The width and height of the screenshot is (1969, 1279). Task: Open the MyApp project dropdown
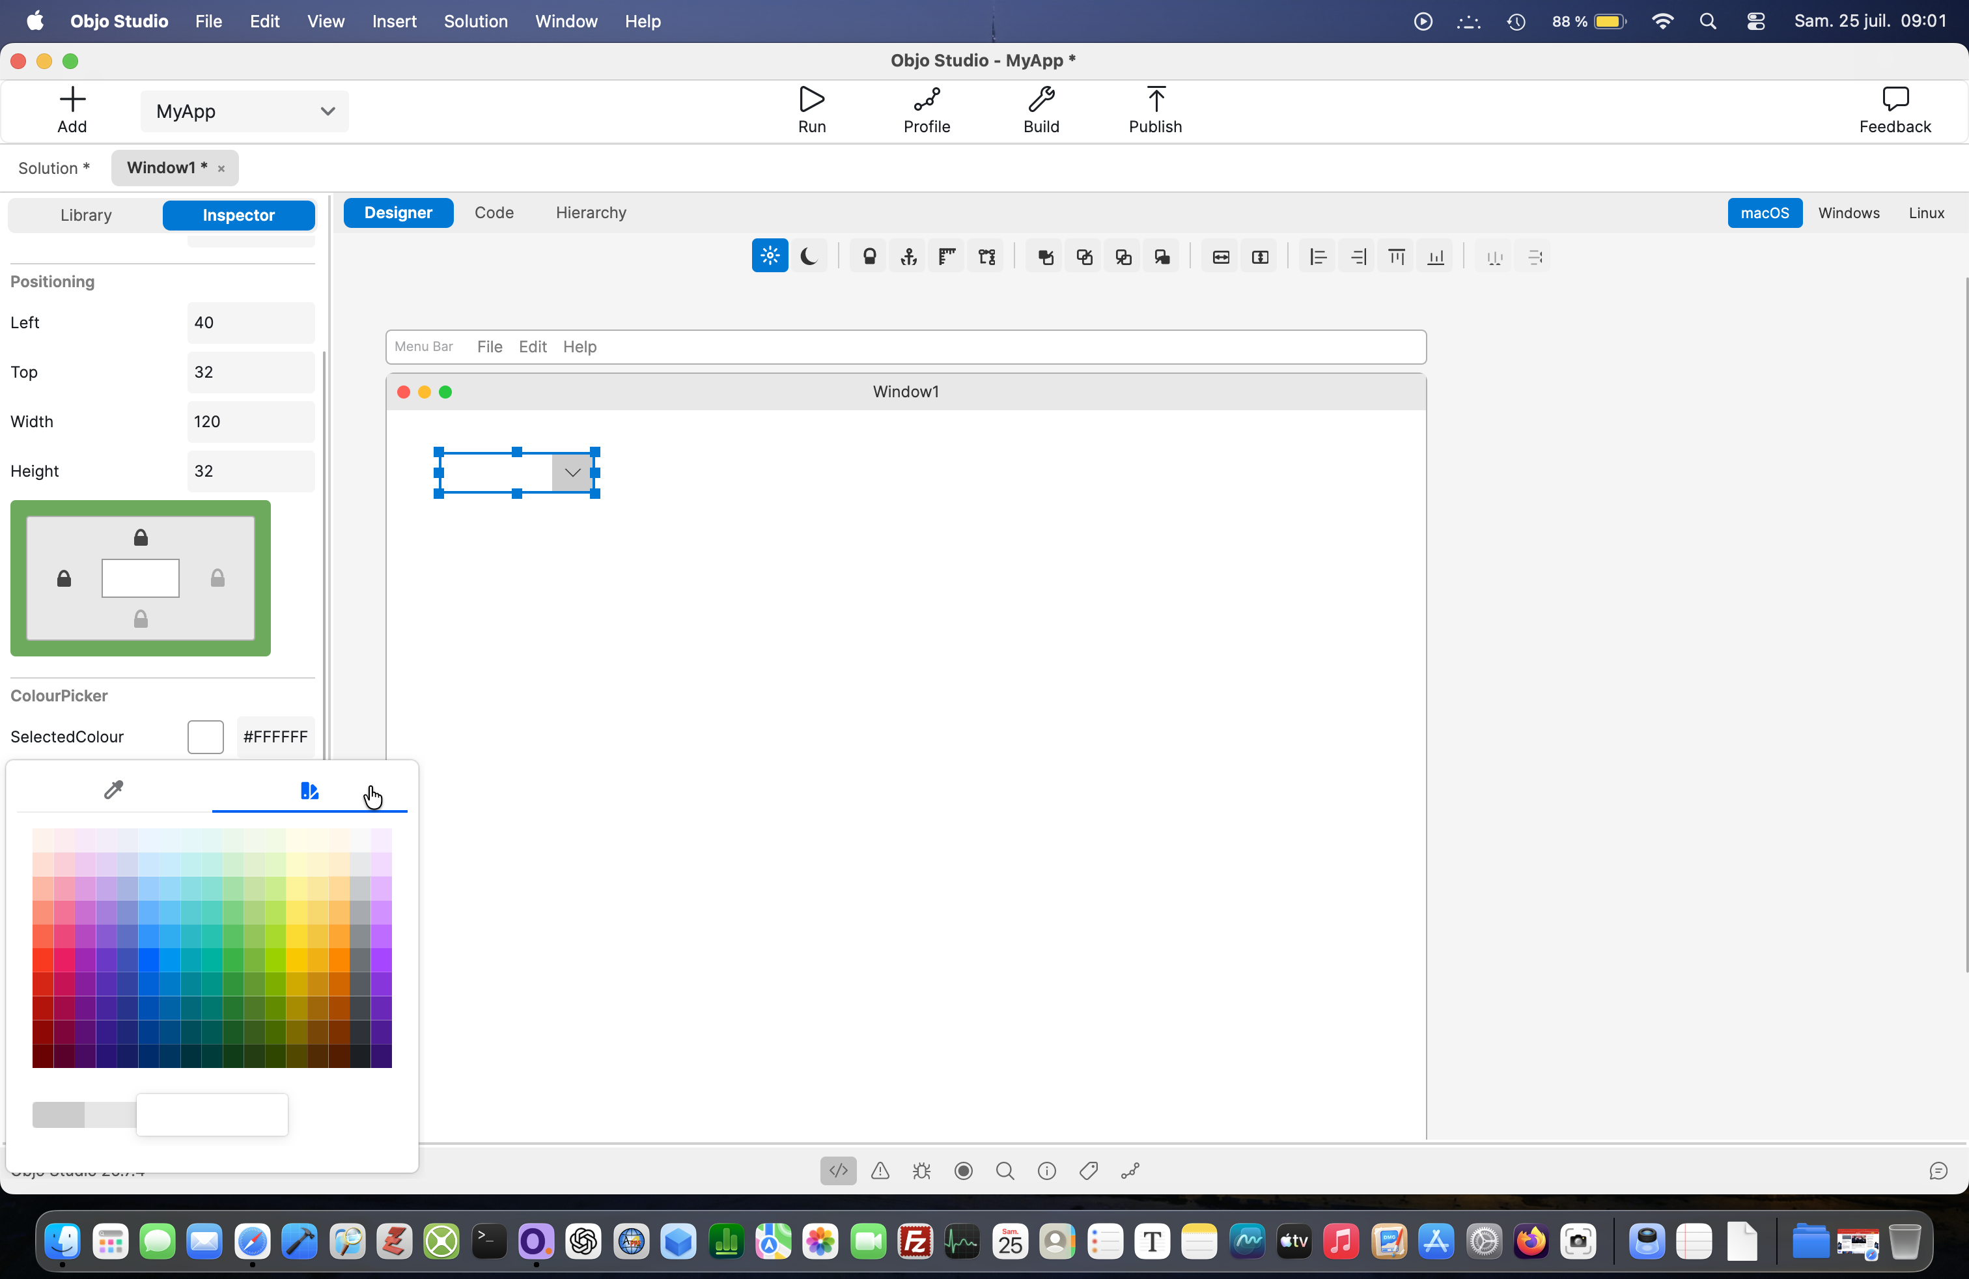click(244, 112)
